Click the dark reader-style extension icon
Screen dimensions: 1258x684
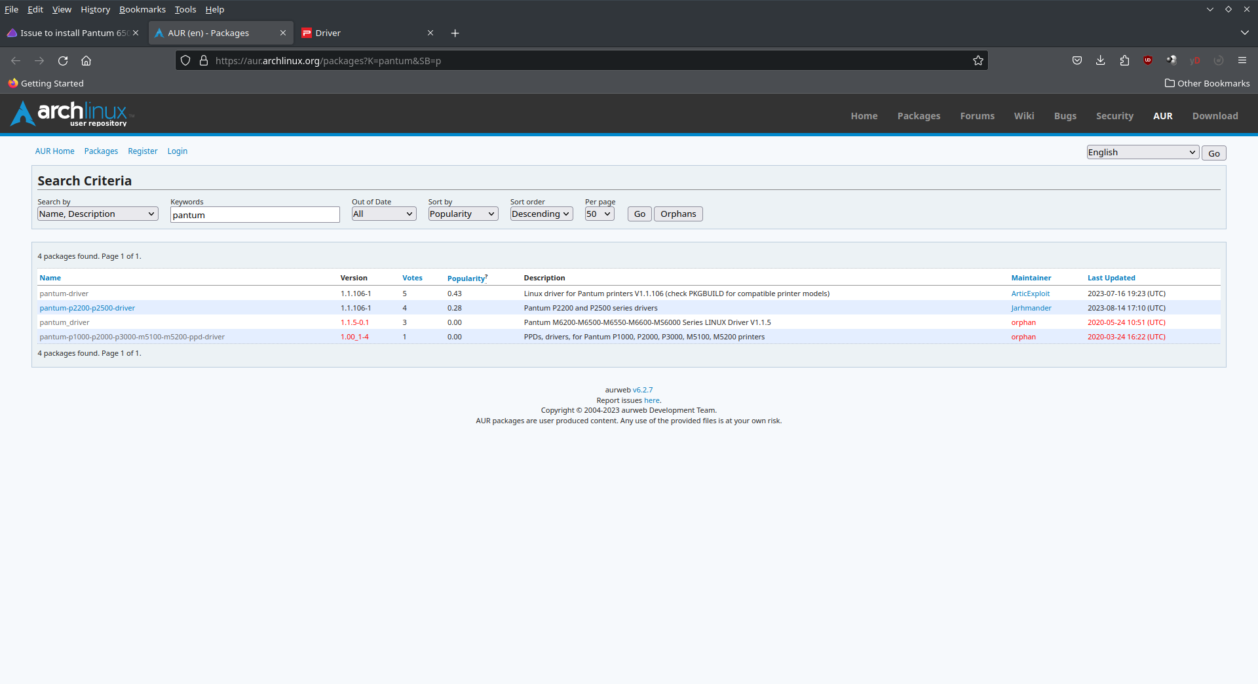point(1172,60)
